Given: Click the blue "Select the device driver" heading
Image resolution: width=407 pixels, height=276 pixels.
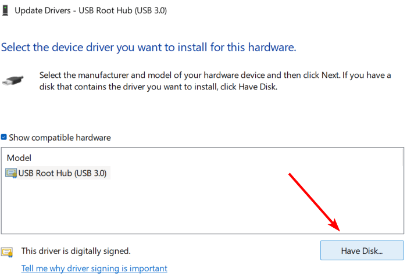Looking at the screenshot, I should 148,48.
